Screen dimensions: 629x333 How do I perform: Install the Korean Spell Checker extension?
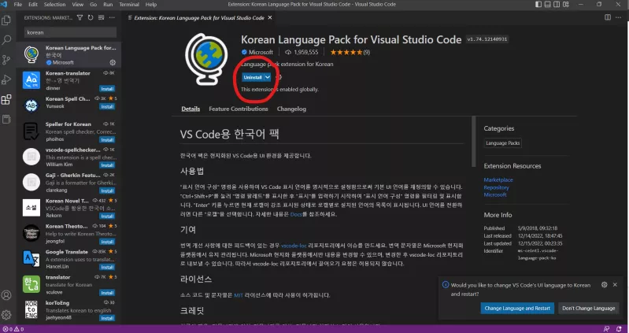107,107
